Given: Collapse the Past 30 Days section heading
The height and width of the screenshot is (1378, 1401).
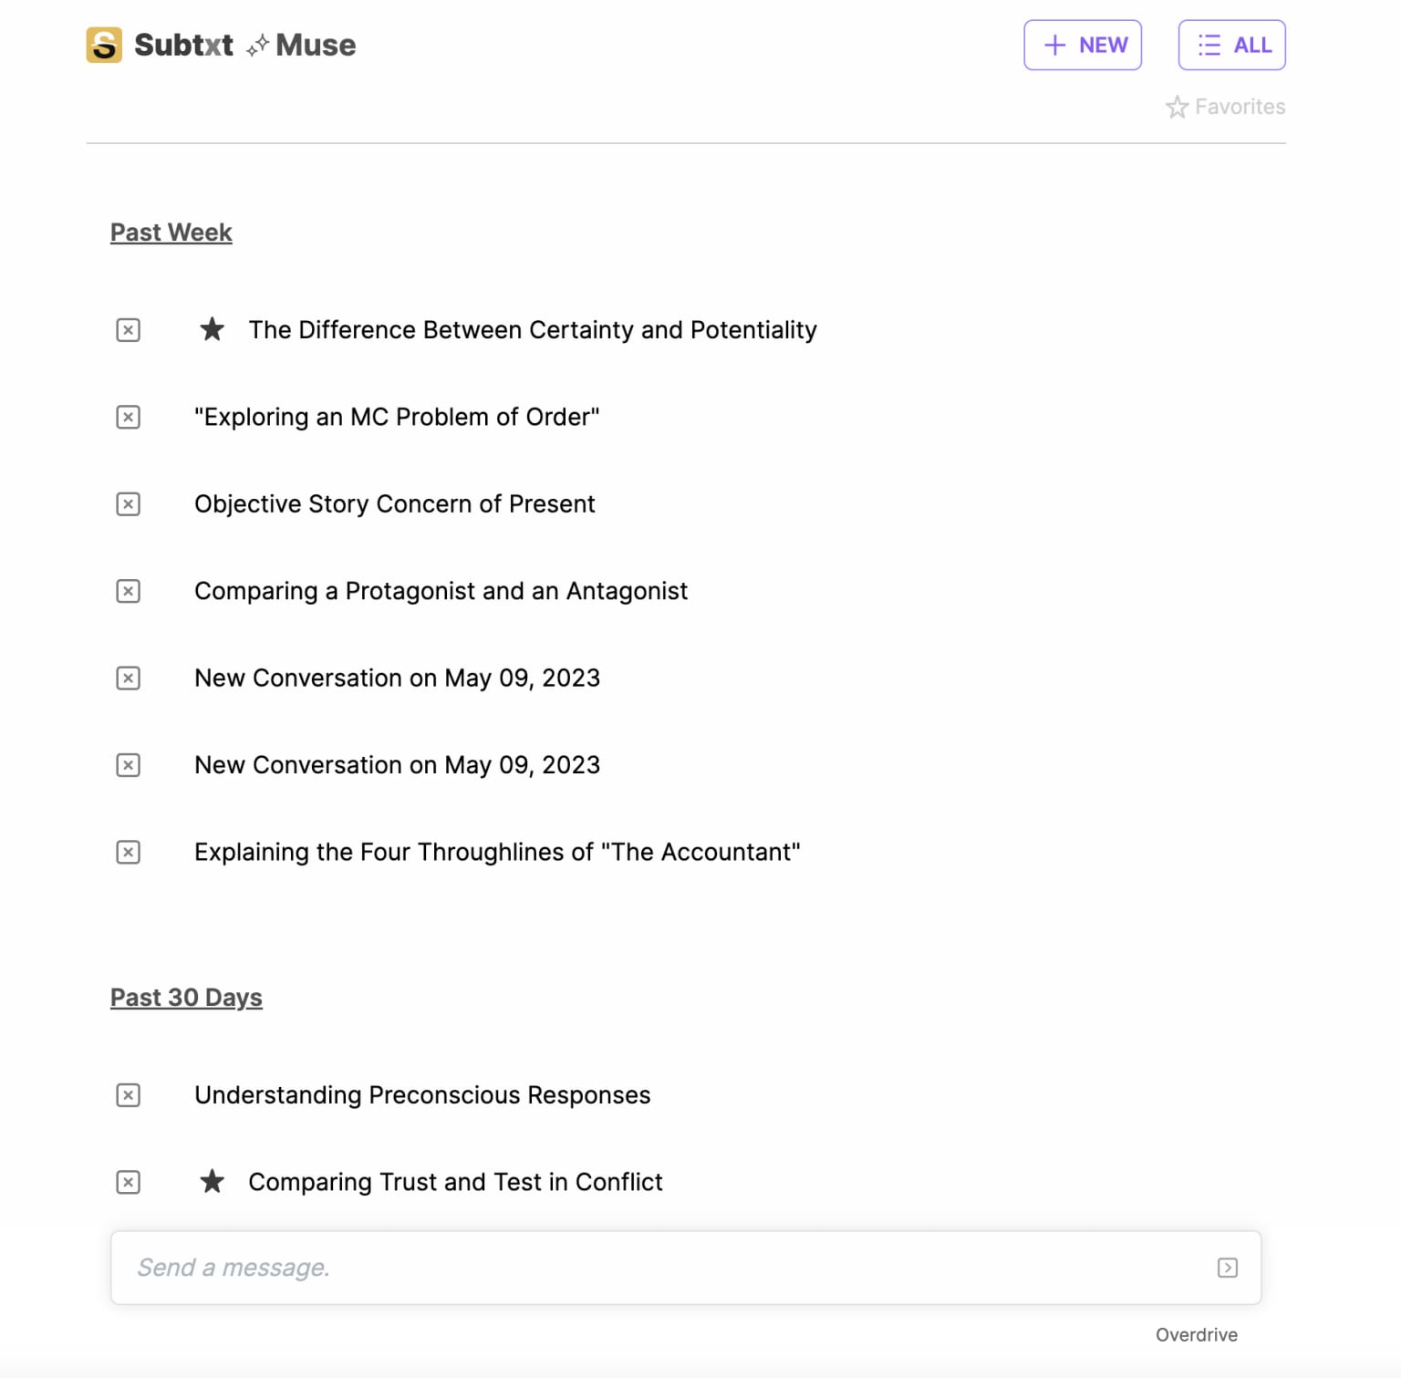Looking at the screenshot, I should click(x=186, y=998).
